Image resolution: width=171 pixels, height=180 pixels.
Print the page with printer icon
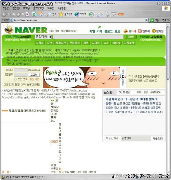[x=107, y=14]
